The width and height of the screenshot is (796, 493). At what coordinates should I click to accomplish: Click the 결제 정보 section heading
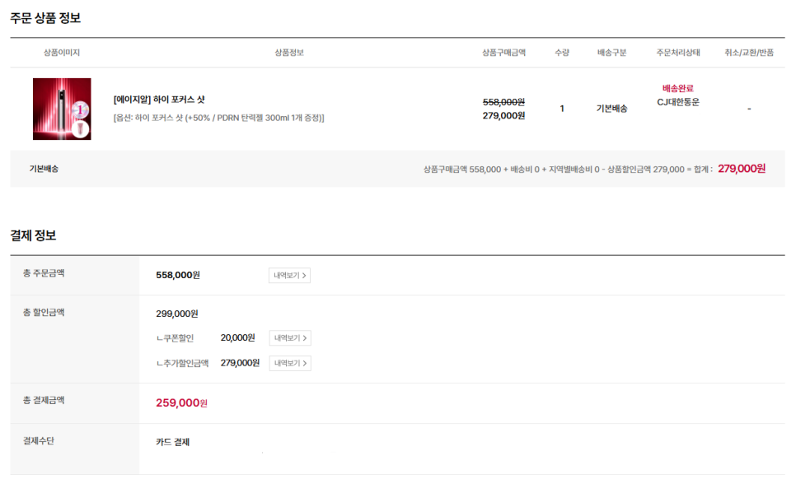(33, 235)
